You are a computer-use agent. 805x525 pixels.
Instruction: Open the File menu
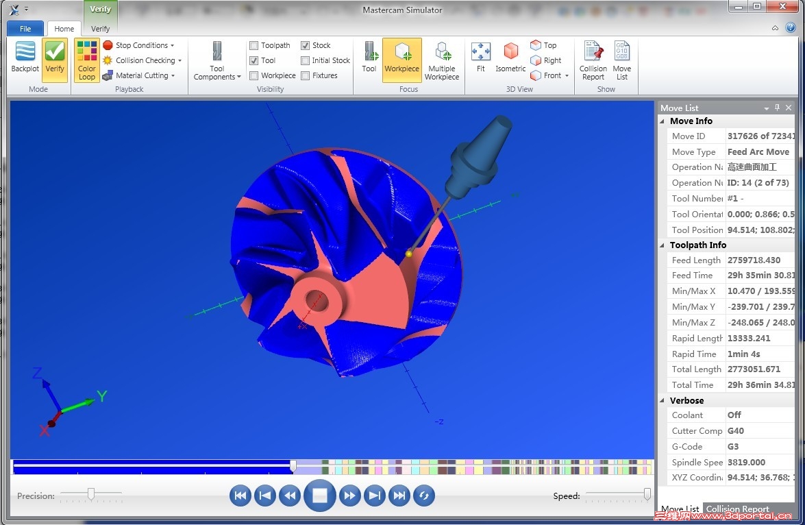click(25, 29)
